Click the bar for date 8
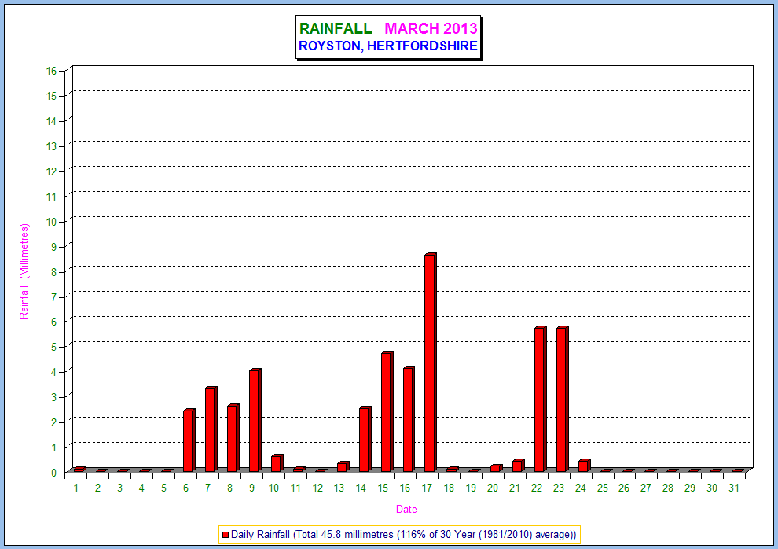Viewport: 778px width, 549px height. [x=233, y=438]
